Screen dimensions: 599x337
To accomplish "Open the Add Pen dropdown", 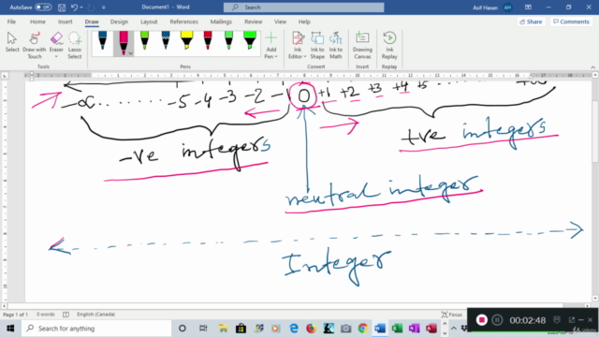I will (271, 46).
